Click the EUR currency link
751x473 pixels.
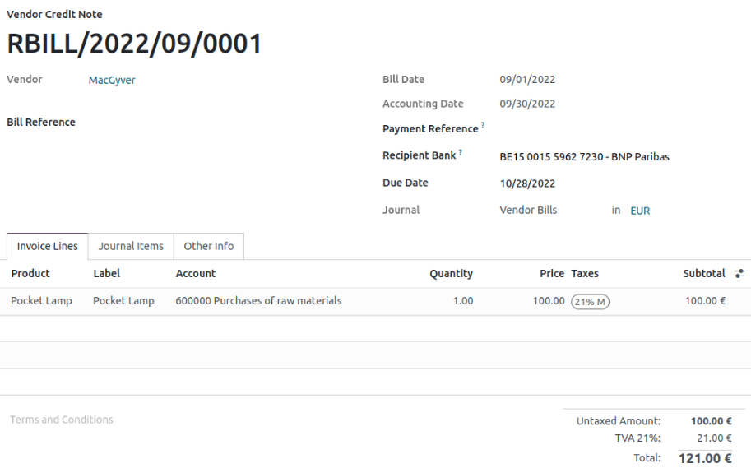[640, 211]
